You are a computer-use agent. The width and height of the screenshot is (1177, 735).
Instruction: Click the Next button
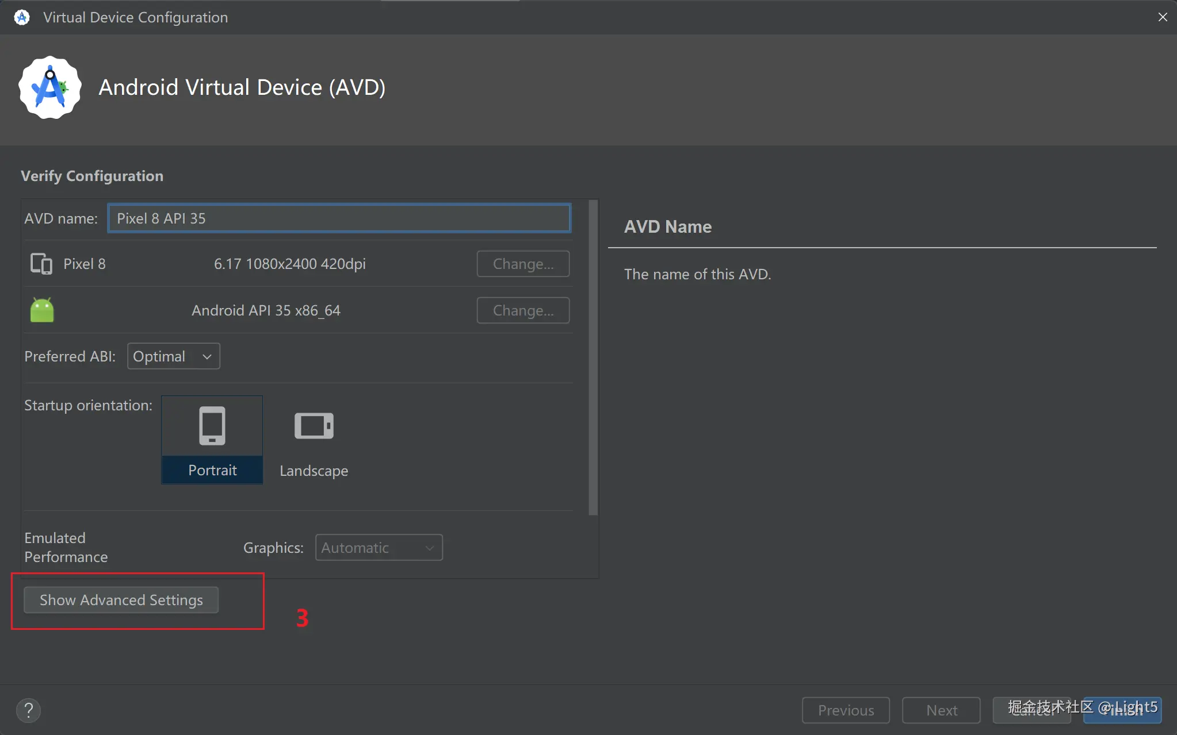941,710
